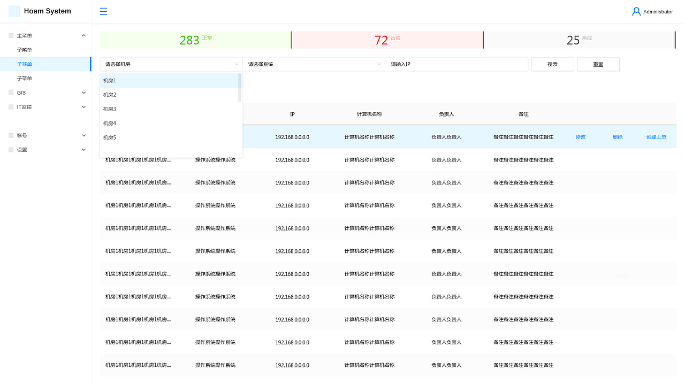The width and height of the screenshot is (685, 385).
Task: Click the square icon beside 主菜单
Action: coord(11,36)
